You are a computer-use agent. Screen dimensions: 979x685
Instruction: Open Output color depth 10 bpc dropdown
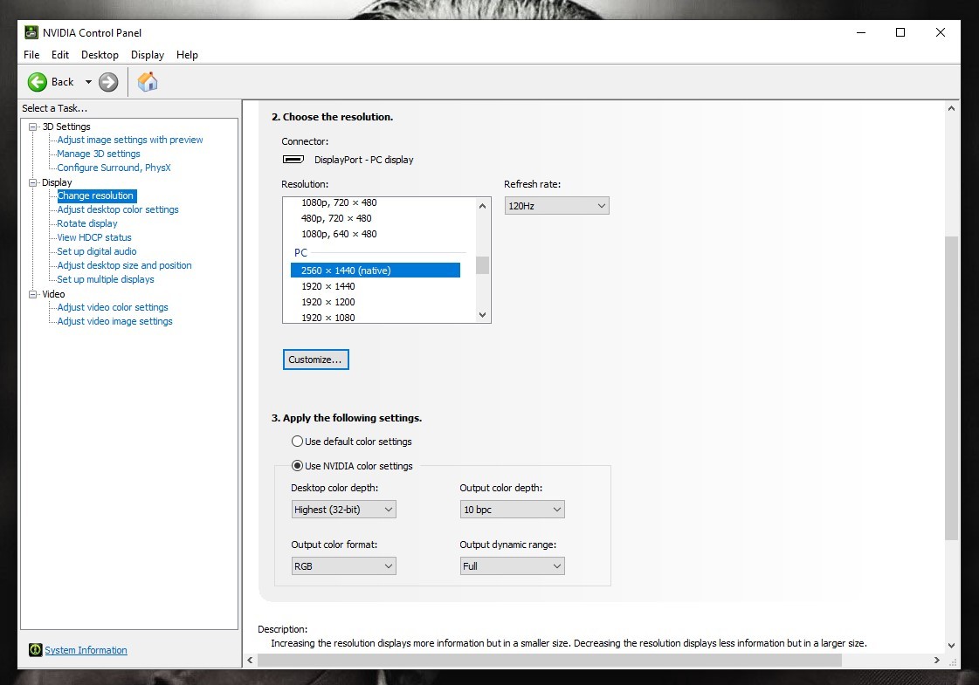tap(512, 509)
